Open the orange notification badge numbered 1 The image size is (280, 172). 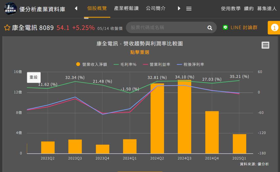[274, 28]
